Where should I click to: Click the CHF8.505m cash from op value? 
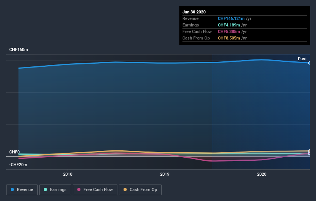(x=229, y=38)
